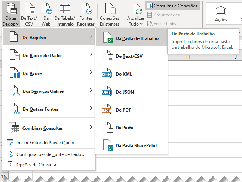Open the De Outras Fontes submenu
Screen dimensions: 242x182
click(49, 109)
